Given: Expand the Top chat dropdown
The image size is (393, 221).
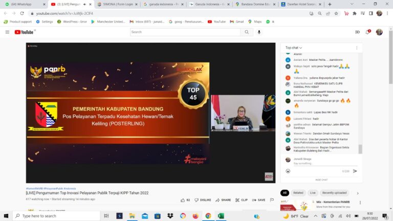Looking at the screenshot, I should pos(294,48).
